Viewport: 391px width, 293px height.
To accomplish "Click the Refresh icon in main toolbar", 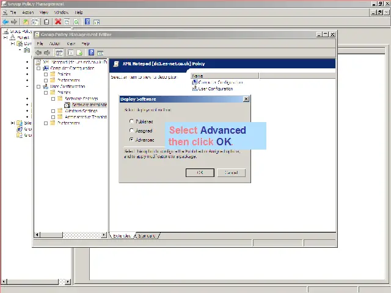I will (x=76, y=21).
